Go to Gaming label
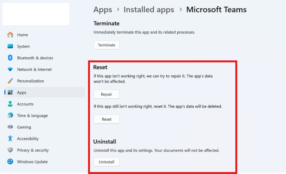286x174 pixels. tap(24, 127)
